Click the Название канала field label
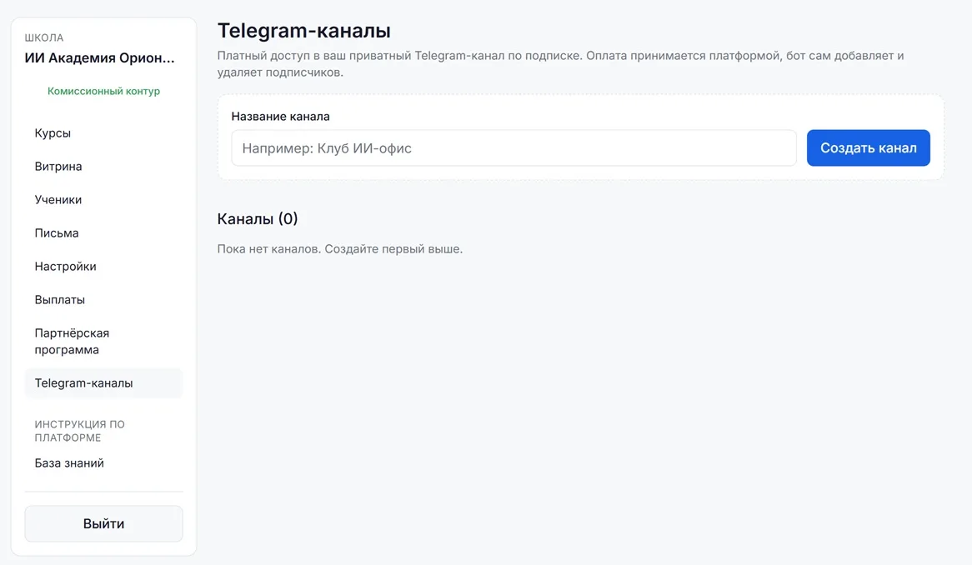 280,117
